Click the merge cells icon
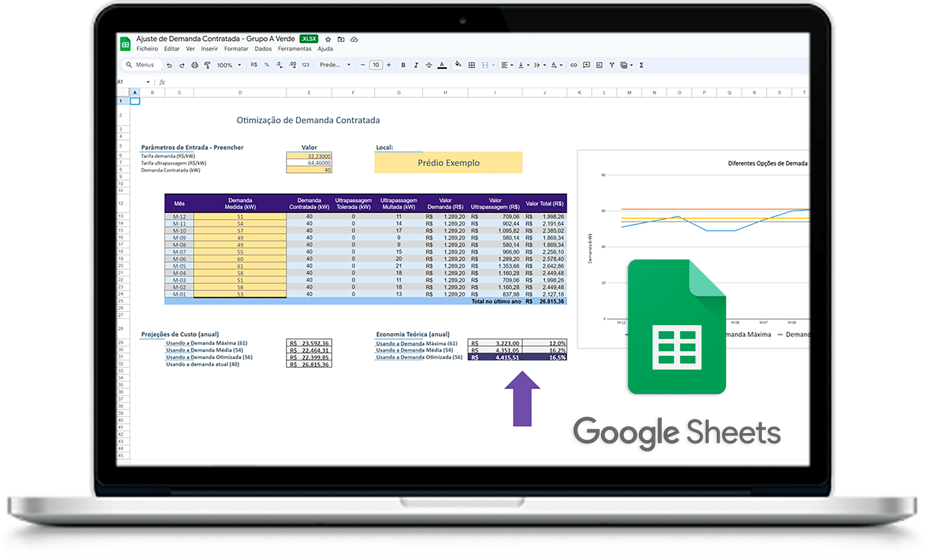 click(x=485, y=65)
